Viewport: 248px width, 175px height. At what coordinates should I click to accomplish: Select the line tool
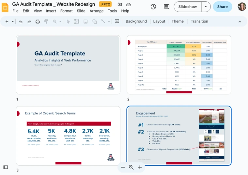tap(103, 21)
